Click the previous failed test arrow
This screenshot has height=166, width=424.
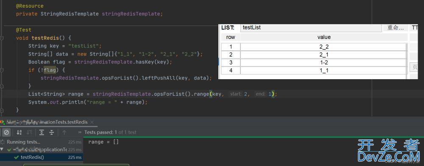64,132
